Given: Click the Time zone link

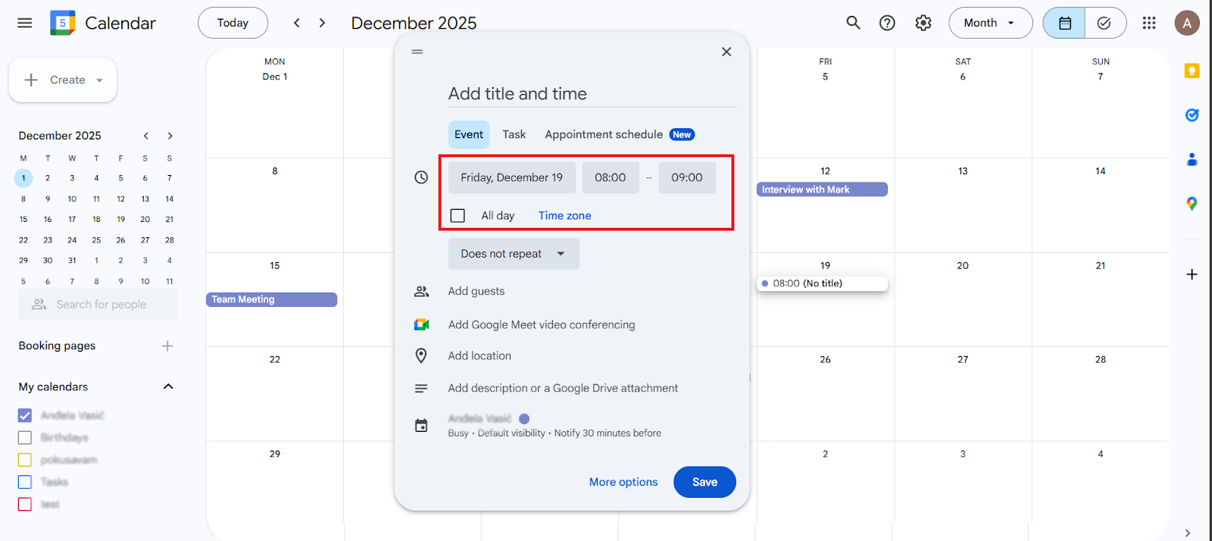Looking at the screenshot, I should (564, 216).
